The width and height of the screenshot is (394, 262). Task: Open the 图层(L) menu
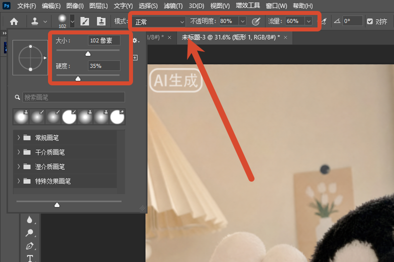coord(98,6)
